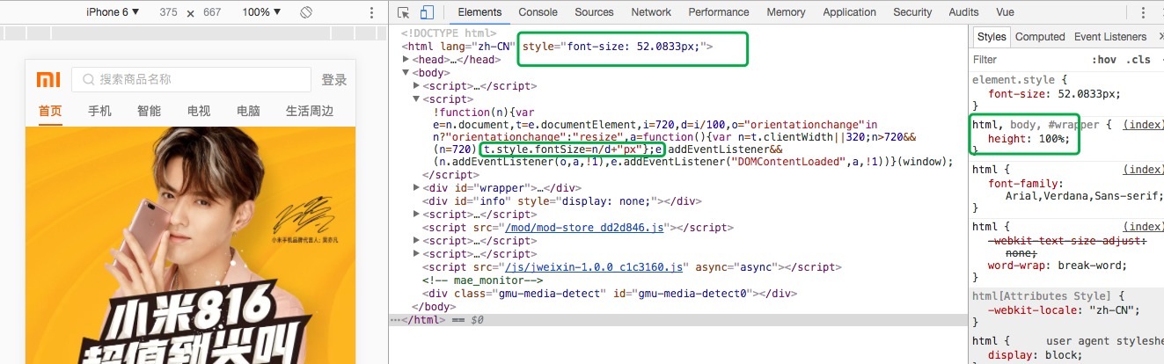Select the gmu-media-detect div node

pos(609,293)
